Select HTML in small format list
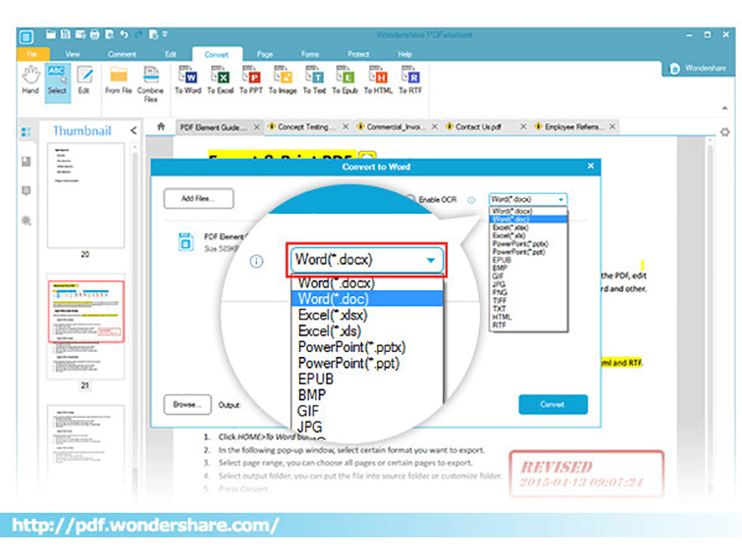The width and height of the screenshot is (742, 556). pyautogui.click(x=528, y=318)
